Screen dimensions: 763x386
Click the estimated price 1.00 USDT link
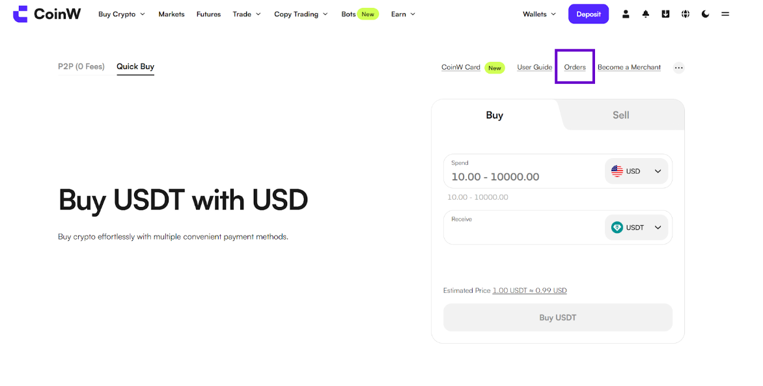(529, 290)
